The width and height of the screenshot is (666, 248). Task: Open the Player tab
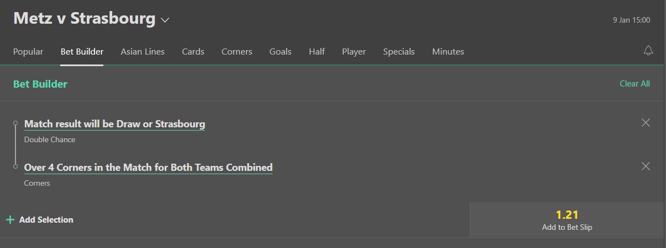click(x=354, y=52)
